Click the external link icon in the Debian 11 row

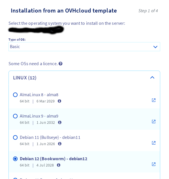tap(154, 143)
